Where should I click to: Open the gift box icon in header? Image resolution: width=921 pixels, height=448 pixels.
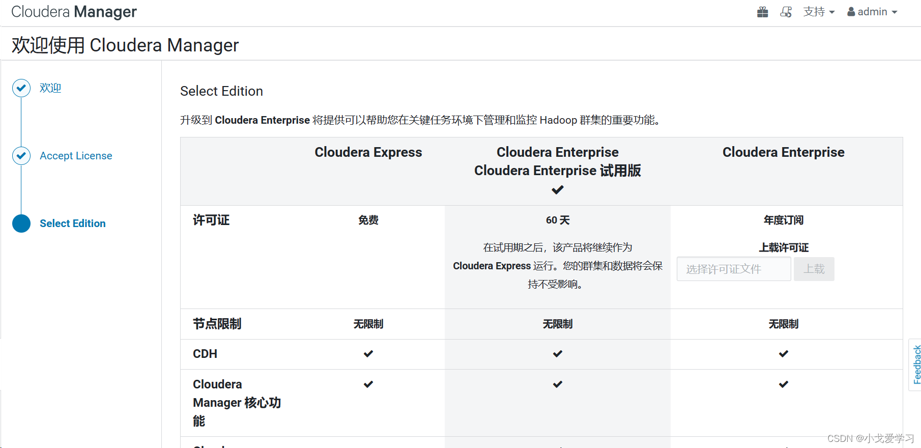(762, 12)
